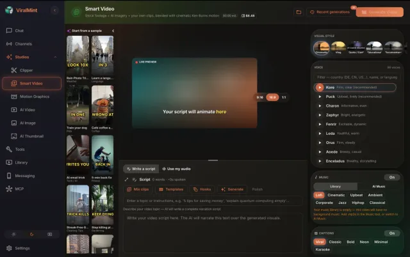Collapse the ViralMint sidebar
The image size is (410, 257).
(x=54, y=10)
